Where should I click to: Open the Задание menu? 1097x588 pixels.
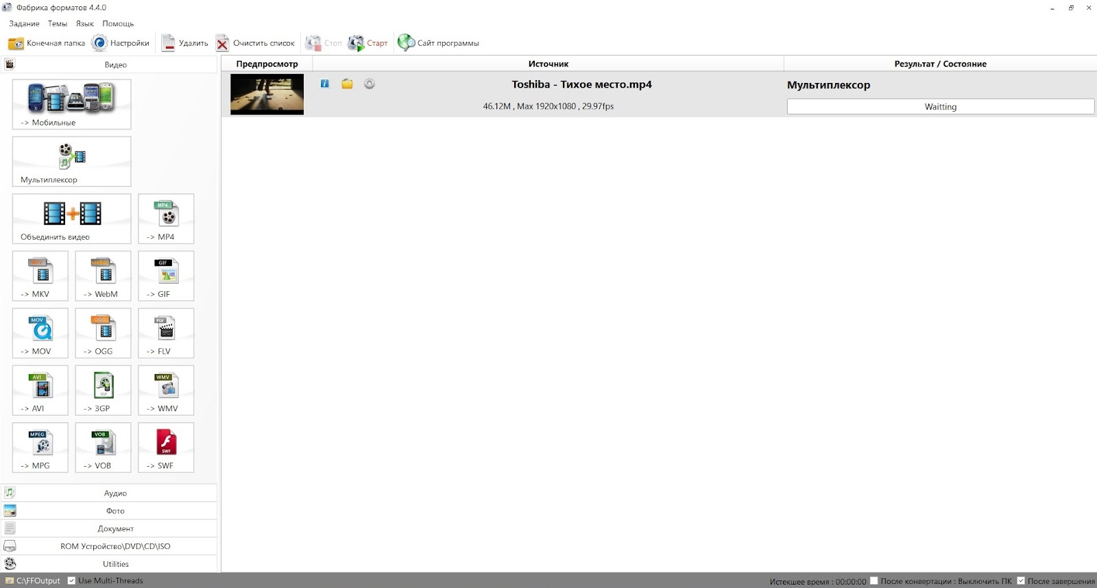tap(24, 23)
